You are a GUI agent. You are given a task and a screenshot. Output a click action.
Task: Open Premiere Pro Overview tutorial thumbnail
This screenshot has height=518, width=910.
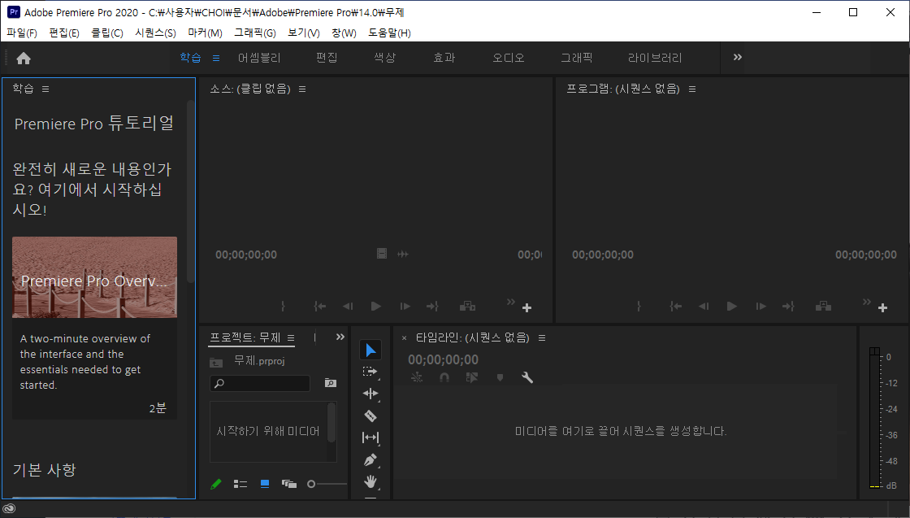point(94,277)
